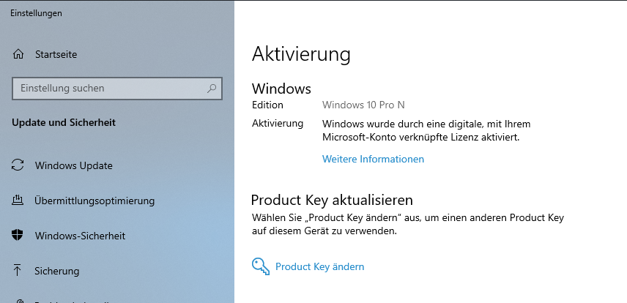Viewport: 627px width, 303px height.
Task: Click the Windows 10 Pro N edition text
Action: tap(359, 105)
